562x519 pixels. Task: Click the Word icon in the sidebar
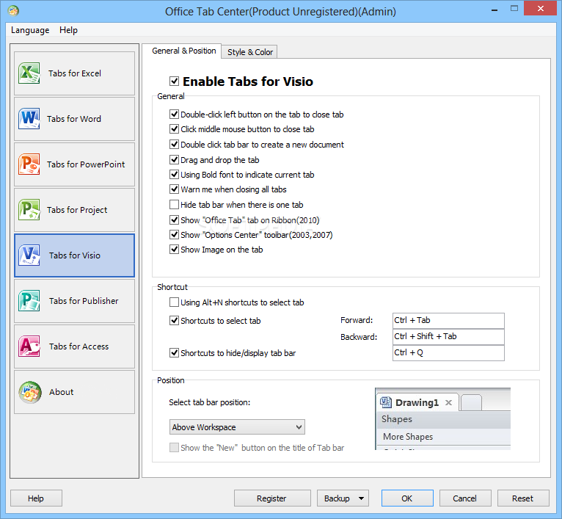pos(29,118)
